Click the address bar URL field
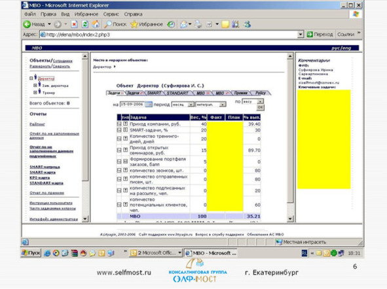Image resolution: width=387 pixels, height=289 pixels. 169,35
